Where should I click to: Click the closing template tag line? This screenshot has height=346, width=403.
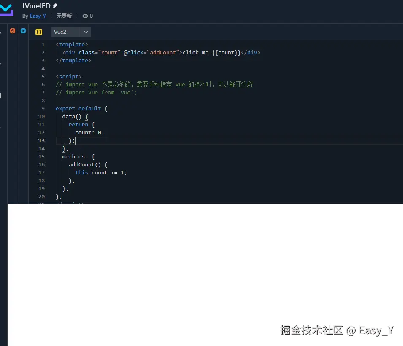(x=73, y=60)
